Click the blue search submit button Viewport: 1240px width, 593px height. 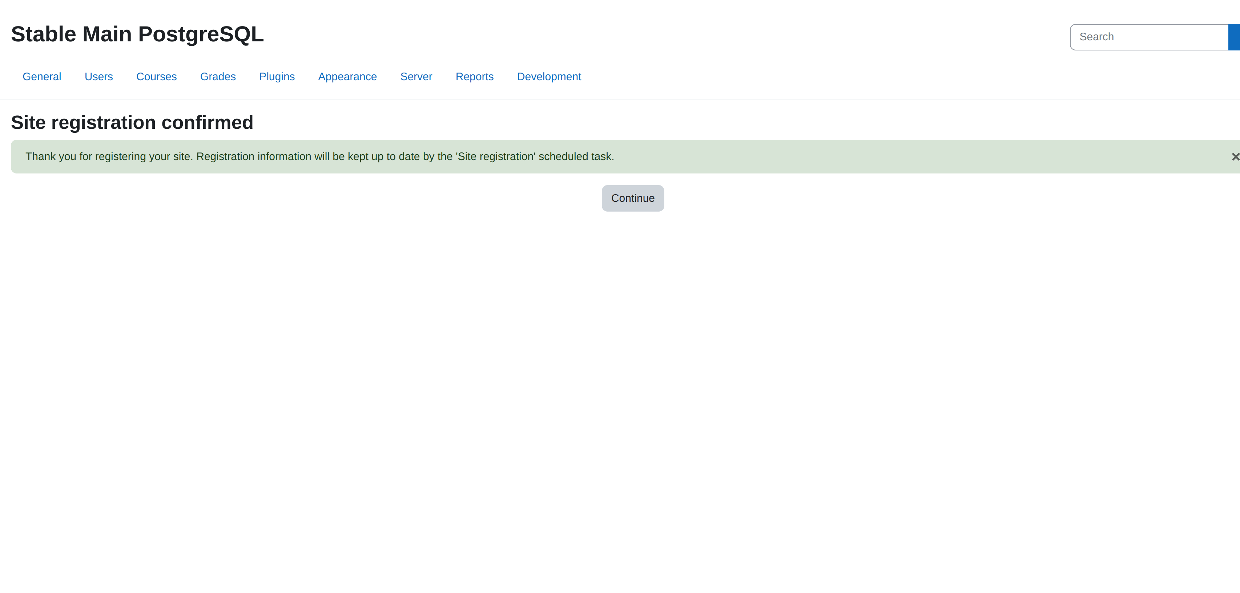(1234, 37)
